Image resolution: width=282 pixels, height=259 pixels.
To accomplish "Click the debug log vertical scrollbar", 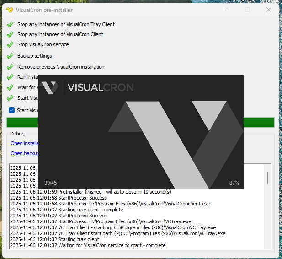I will pyautogui.click(x=267, y=178).
